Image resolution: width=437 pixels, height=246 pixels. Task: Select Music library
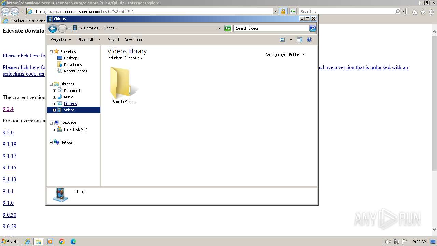click(x=68, y=97)
